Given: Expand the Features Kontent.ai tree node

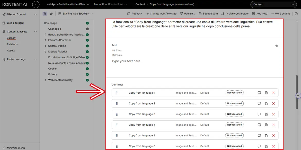Looking at the screenshot, I should tap(46, 40).
